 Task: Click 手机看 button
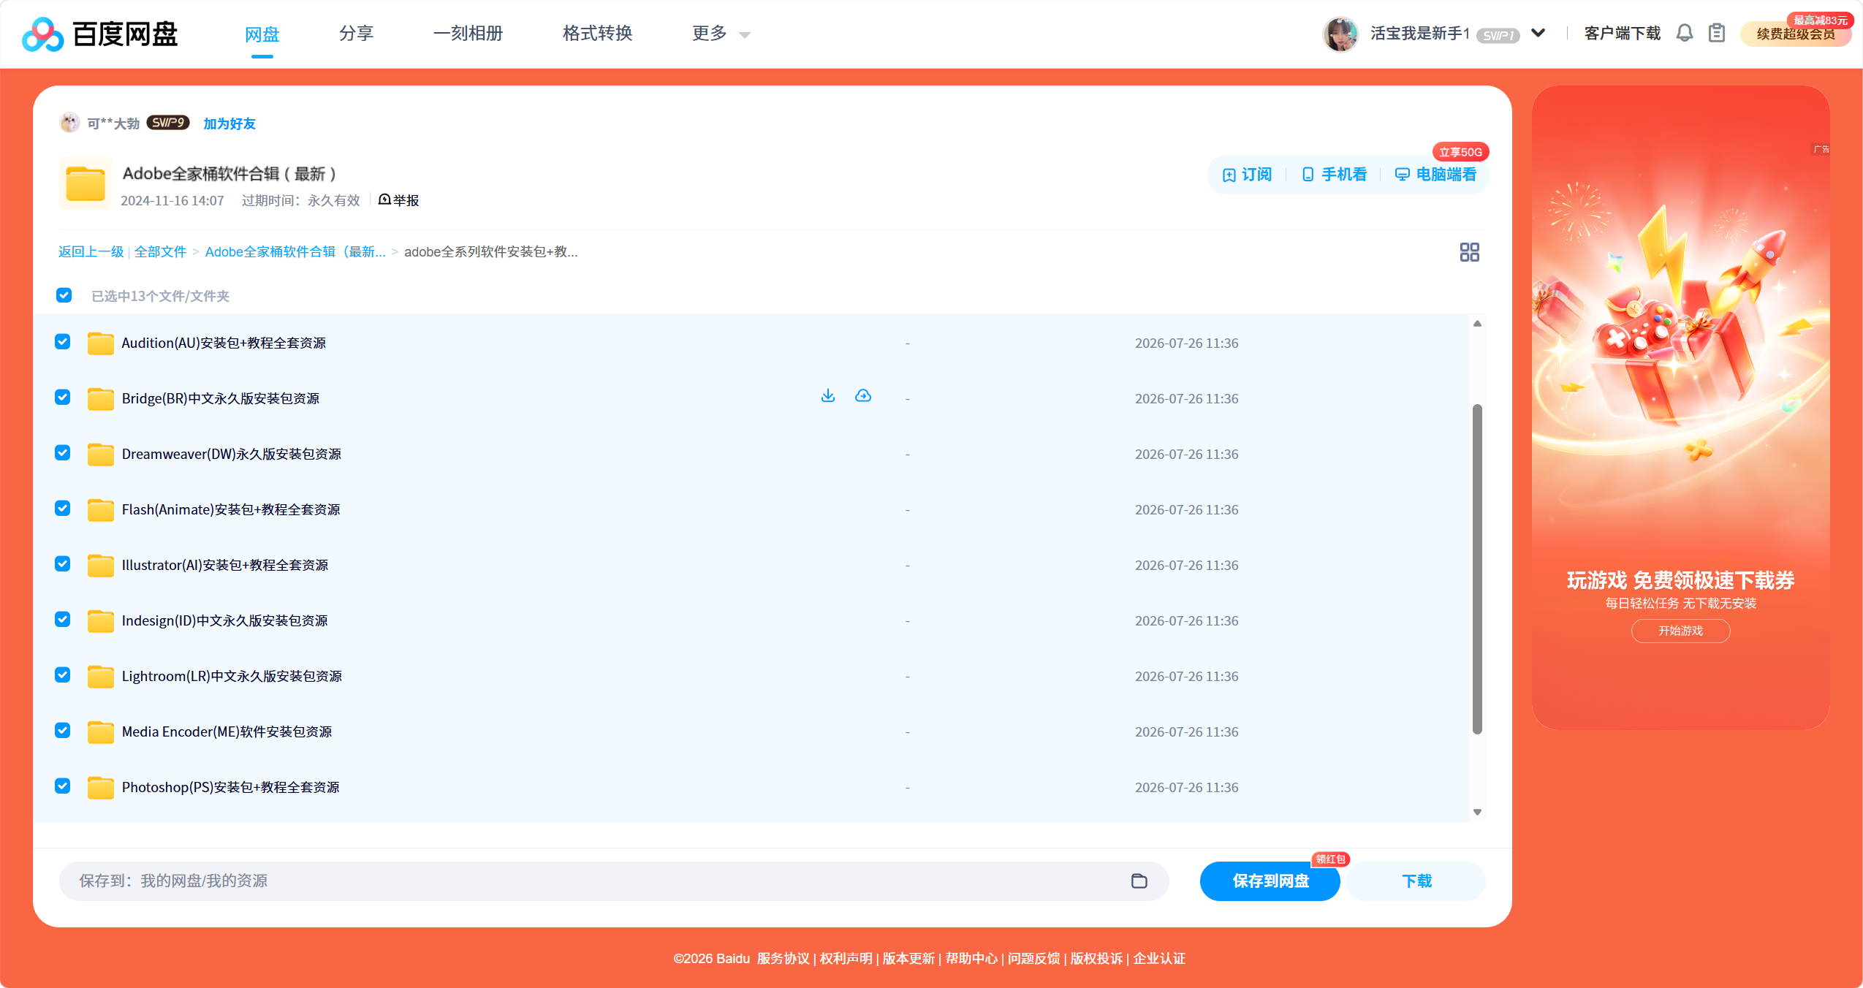[x=1335, y=175]
